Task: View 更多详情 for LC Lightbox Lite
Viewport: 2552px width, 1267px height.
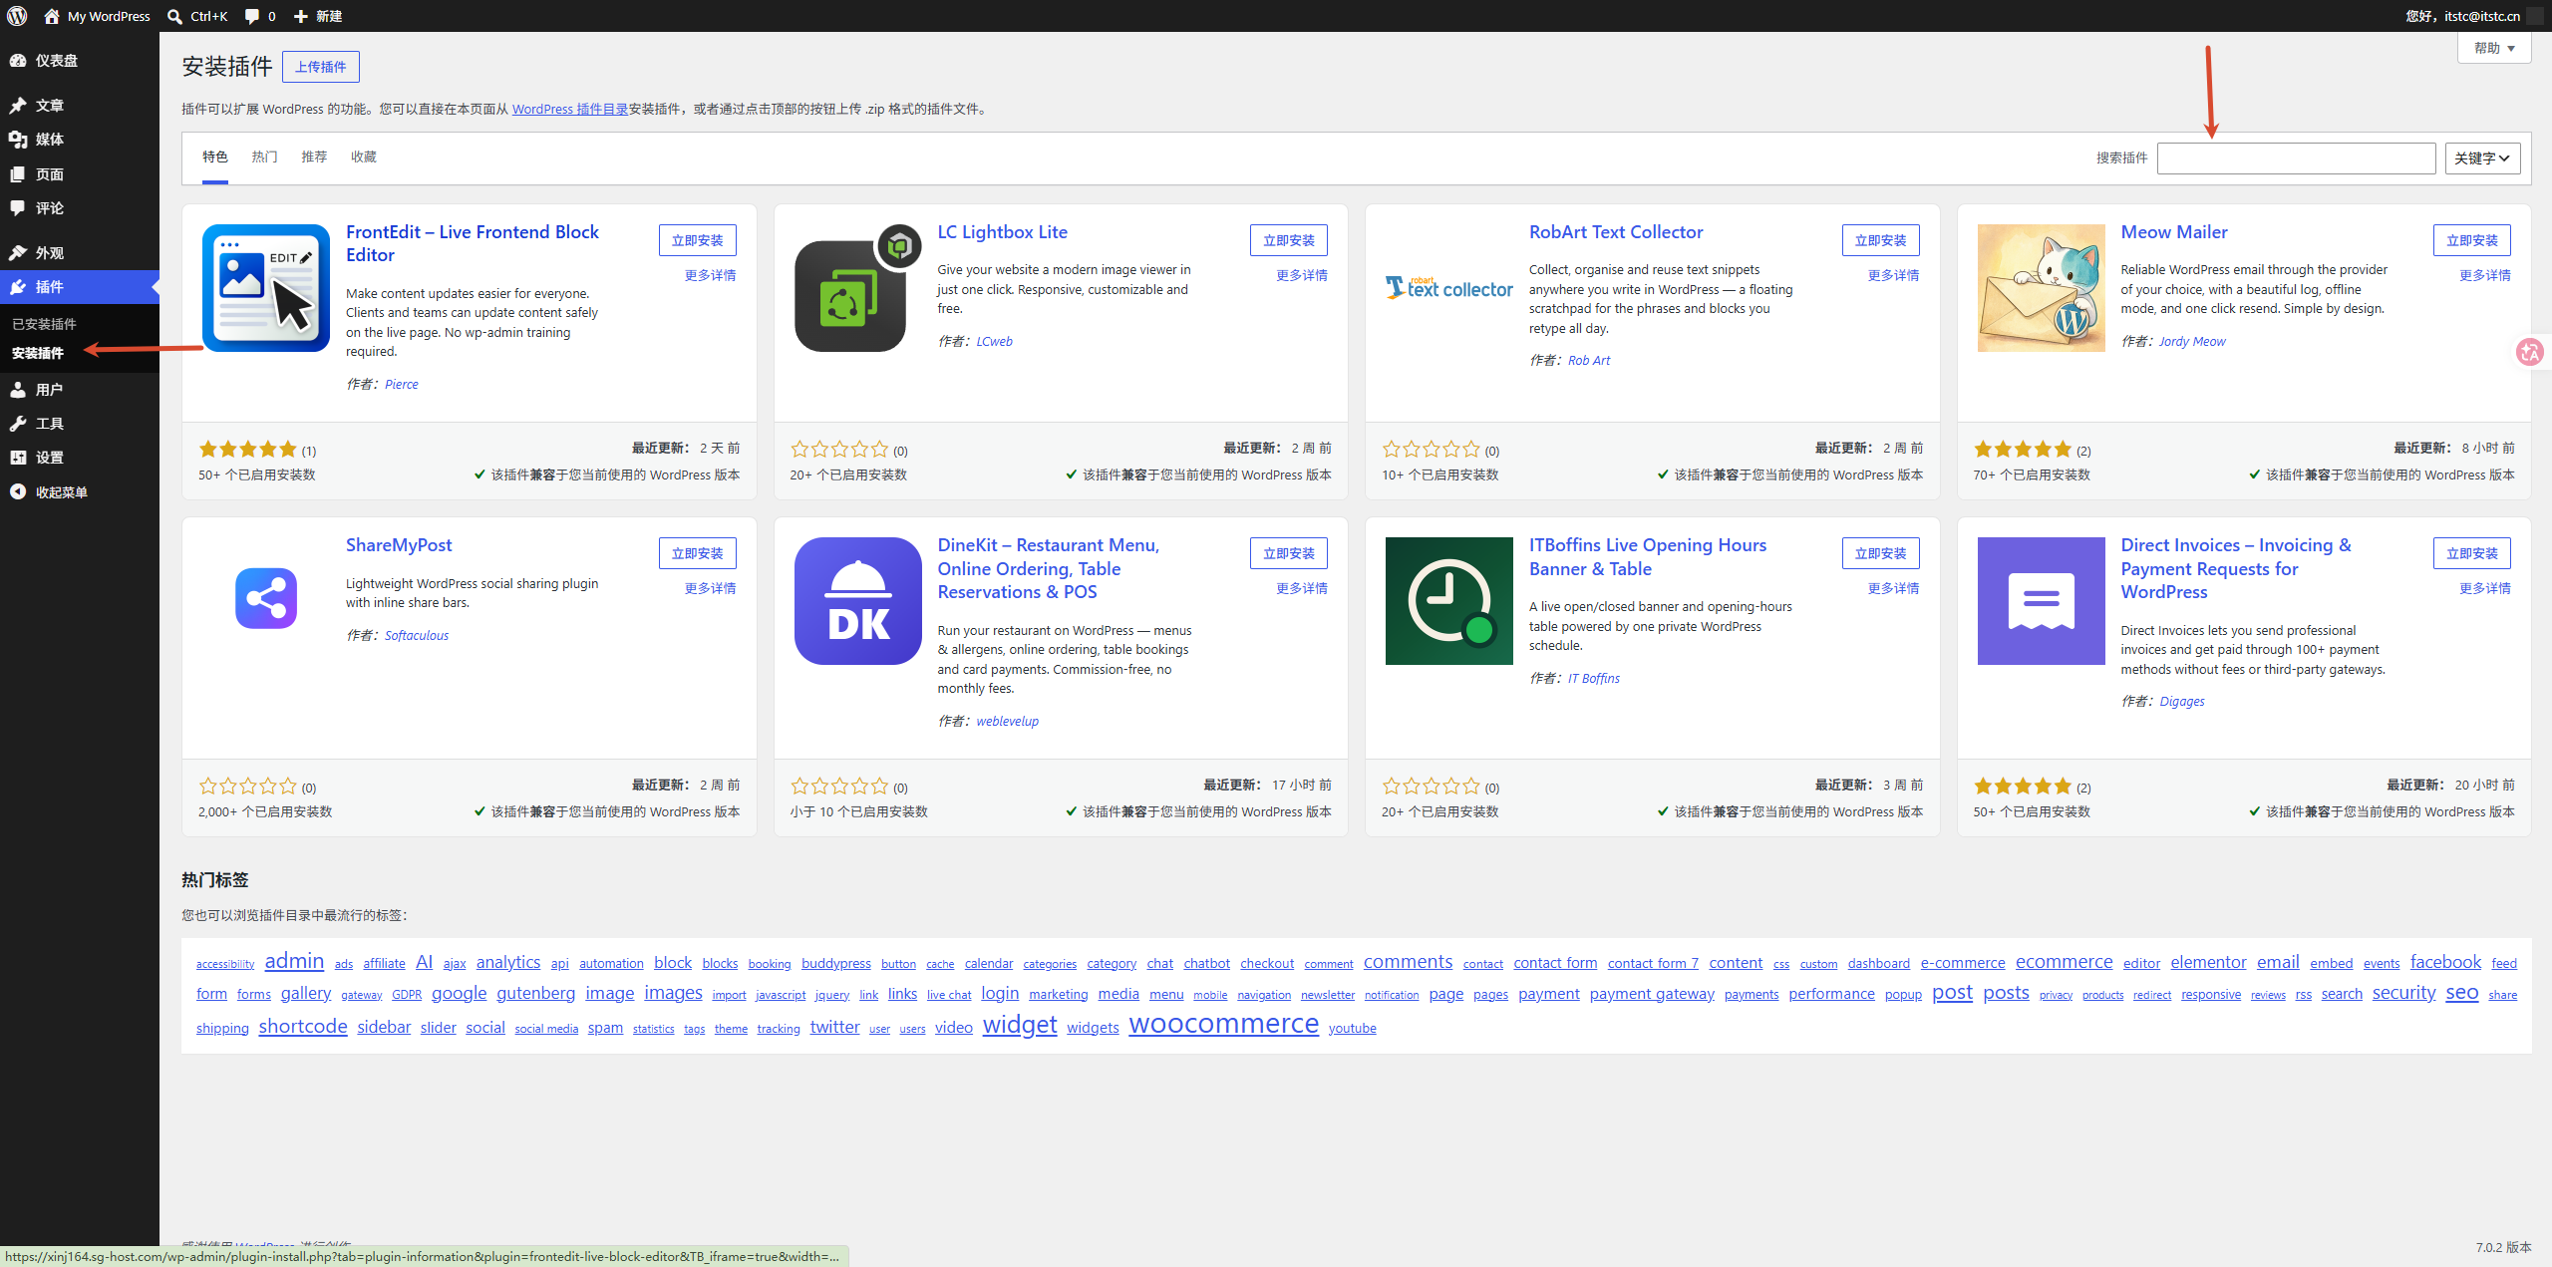Action: 1302,275
